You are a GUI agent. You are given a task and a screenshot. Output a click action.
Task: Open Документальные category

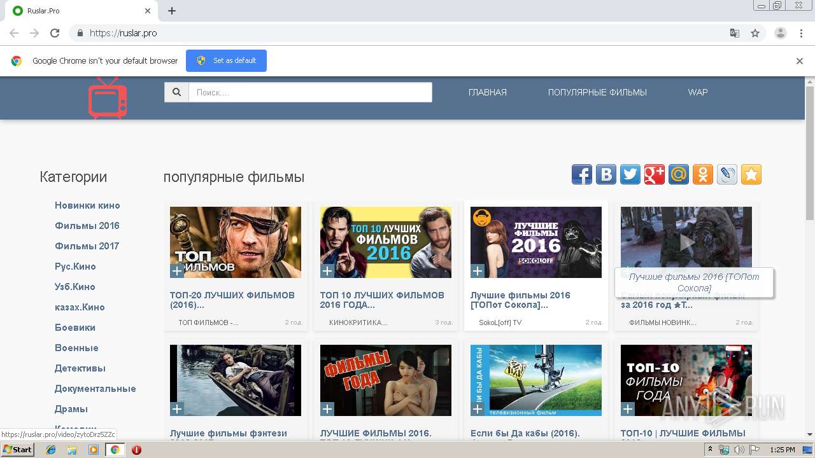pyautogui.click(x=96, y=389)
